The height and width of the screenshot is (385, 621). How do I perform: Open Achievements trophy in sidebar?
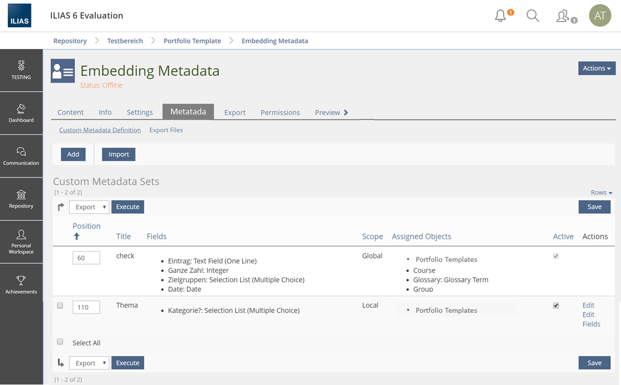click(21, 285)
